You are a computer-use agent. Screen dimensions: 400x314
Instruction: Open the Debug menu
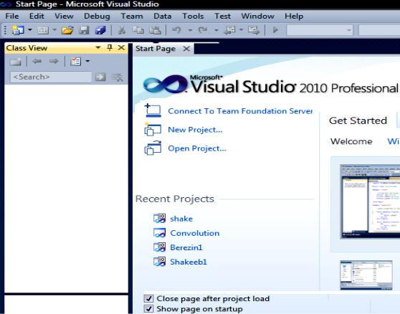point(97,16)
